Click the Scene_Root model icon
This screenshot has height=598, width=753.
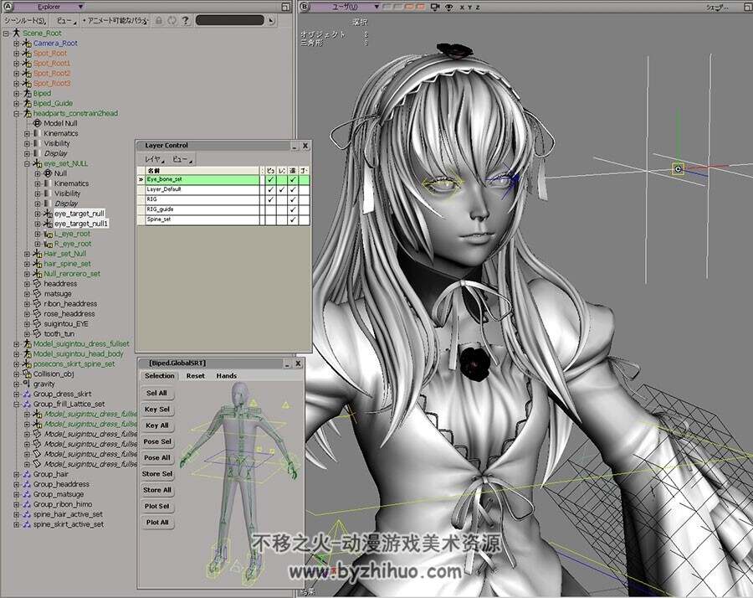click(17, 34)
